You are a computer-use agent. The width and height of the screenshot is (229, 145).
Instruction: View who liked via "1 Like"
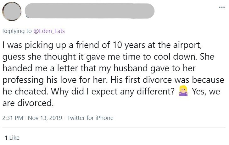[x=11, y=137]
